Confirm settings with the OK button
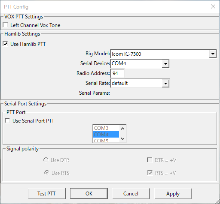 [89, 194]
